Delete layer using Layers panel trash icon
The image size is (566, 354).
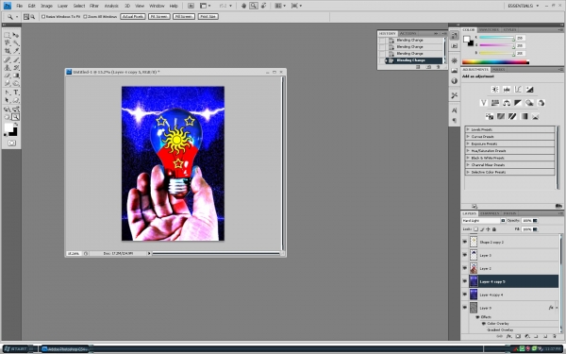(x=554, y=336)
